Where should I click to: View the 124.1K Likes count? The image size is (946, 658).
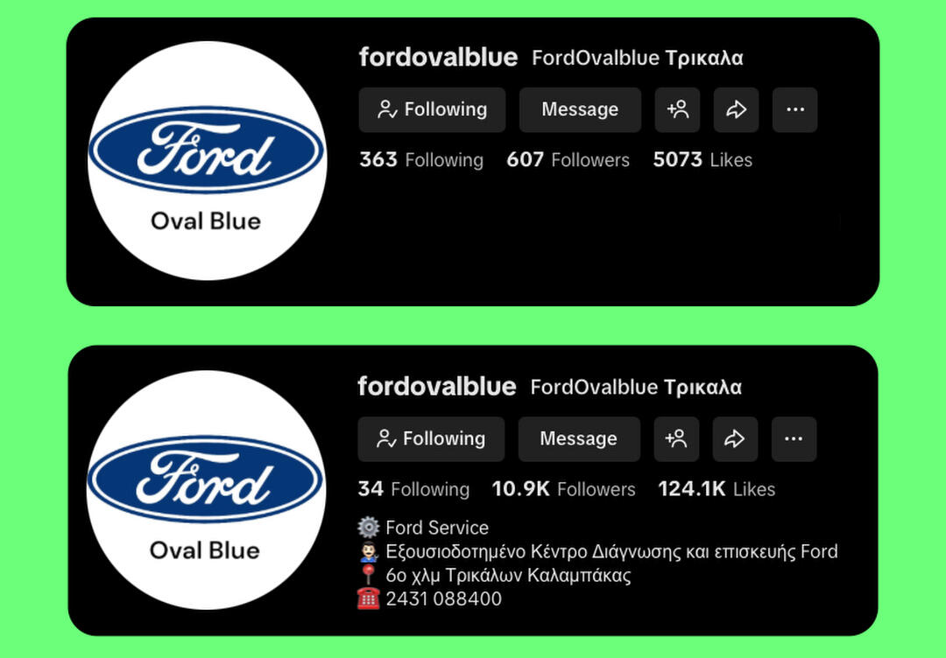coord(717,488)
